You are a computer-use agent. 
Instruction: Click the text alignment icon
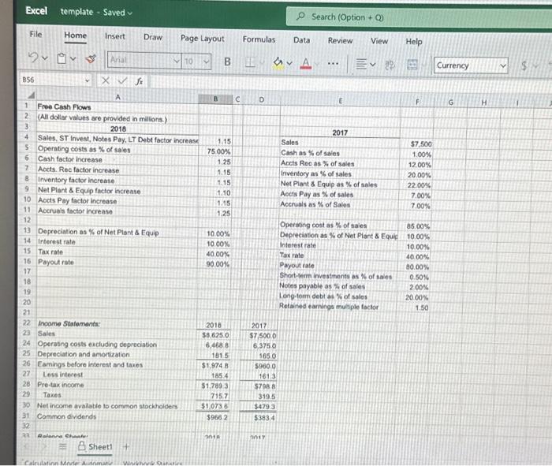(x=361, y=65)
